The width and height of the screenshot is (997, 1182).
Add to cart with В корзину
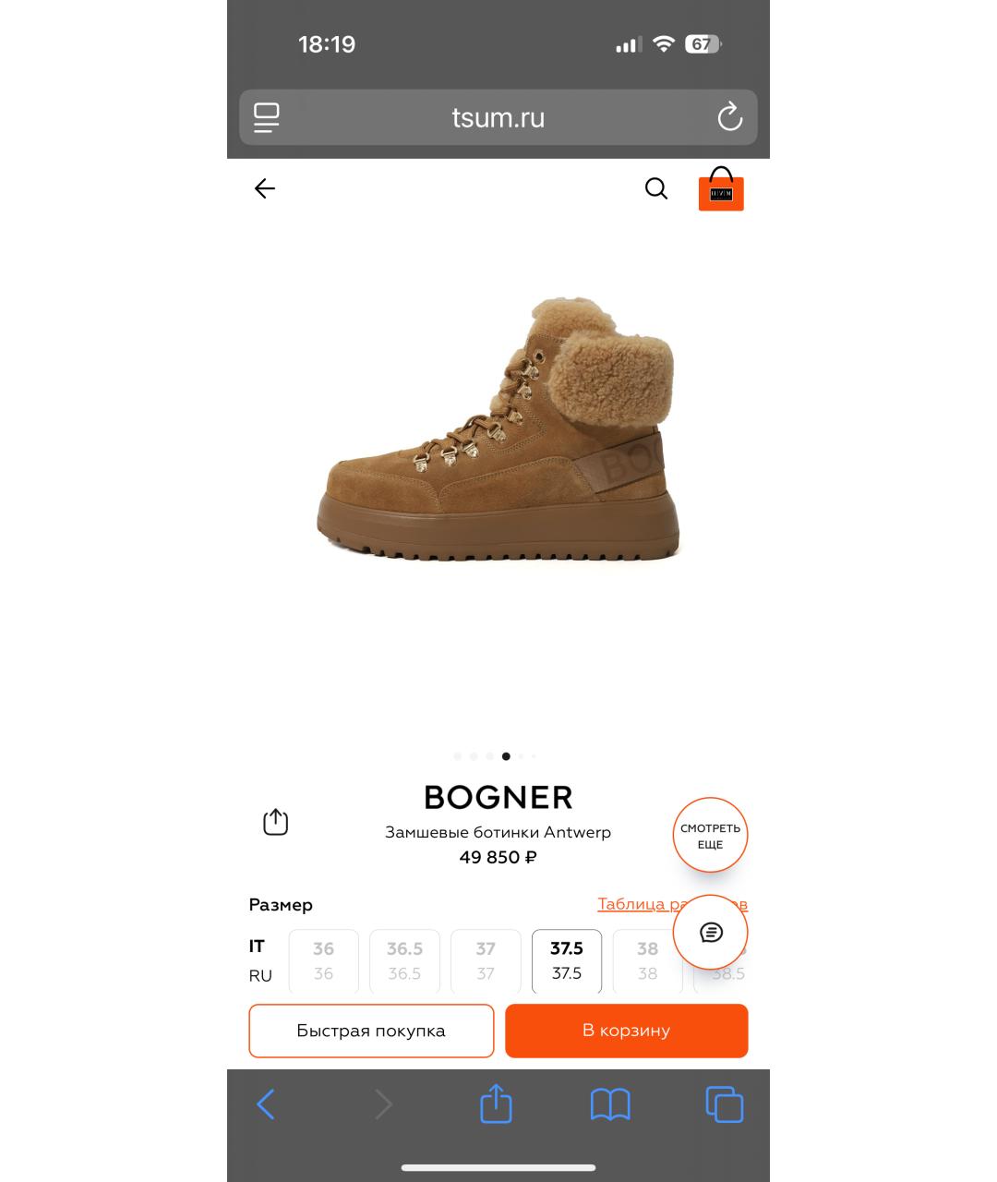coord(627,1031)
